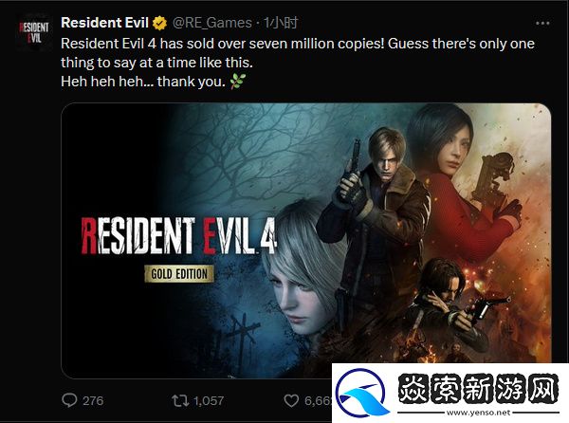Viewport: 569px width, 423px height.
Task: Open the Resident Evil display name
Action: pos(105,23)
